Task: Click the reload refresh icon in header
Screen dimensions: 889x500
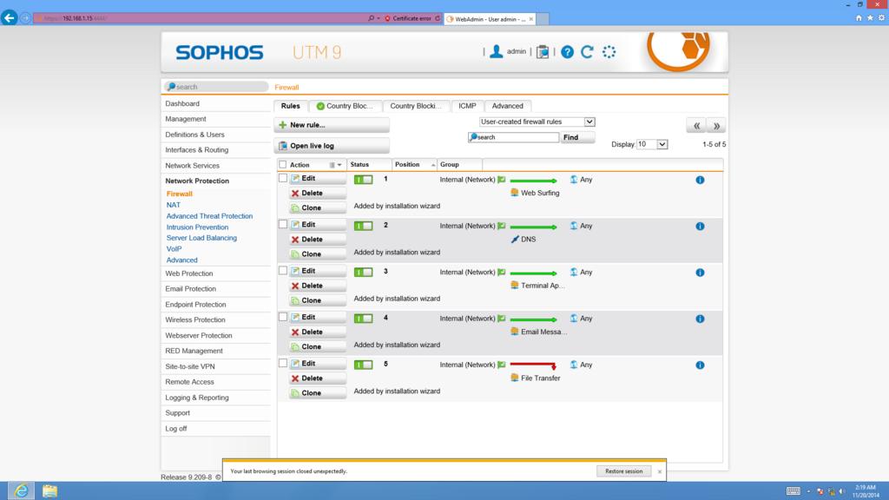Action: 588,51
